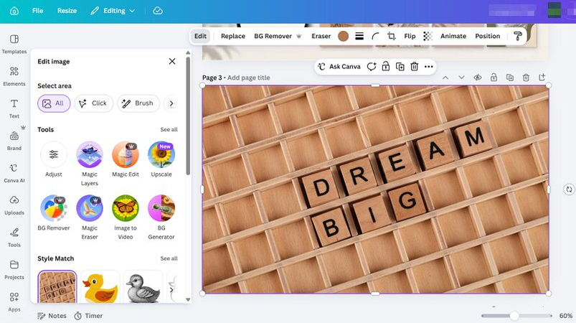Viewport: 576px width, 323px height.
Task: Check the cloud save status icon
Action: [158, 11]
